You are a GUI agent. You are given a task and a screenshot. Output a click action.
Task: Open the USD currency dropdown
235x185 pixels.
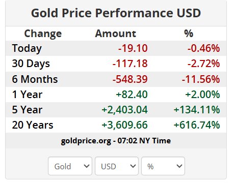(117, 166)
